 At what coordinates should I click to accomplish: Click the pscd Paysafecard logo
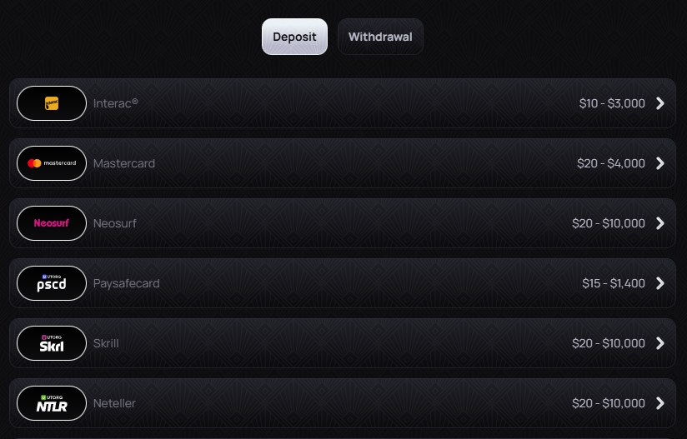tap(52, 283)
